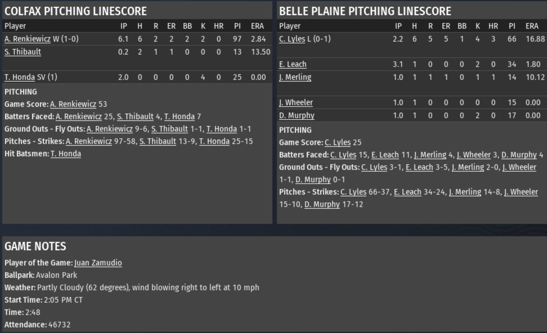Image resolution: width=547 pixels, height=333 pixels.
Task: Select S. Thibault in Colfax Batters Faced line
Action: [x=135, y=116]
